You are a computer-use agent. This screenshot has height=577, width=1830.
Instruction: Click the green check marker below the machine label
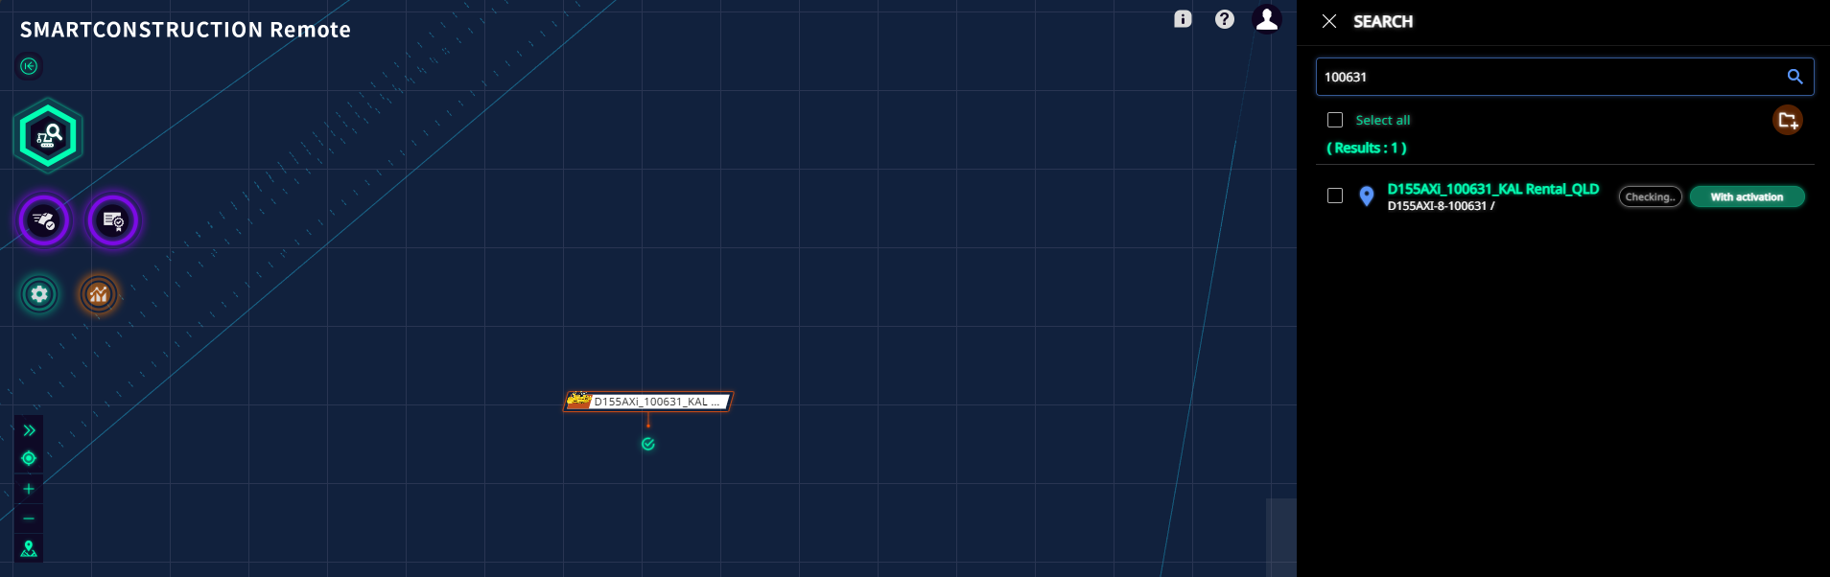point(648,444)
